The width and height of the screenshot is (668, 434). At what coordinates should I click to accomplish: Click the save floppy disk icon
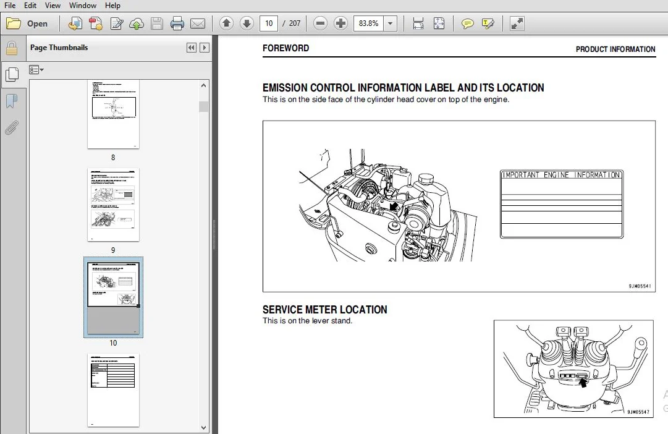pos(157,23)
